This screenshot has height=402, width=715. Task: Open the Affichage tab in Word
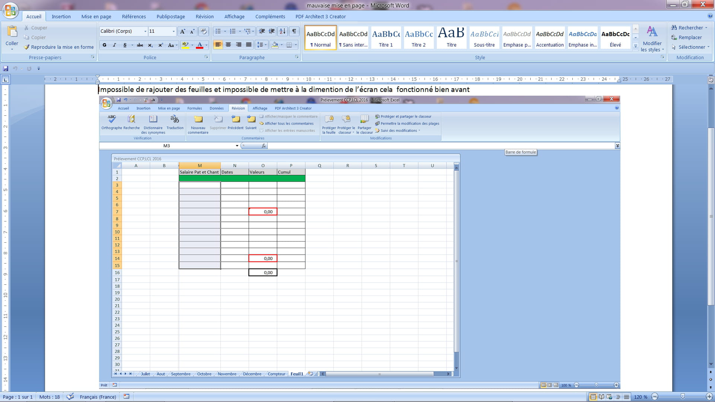coord(234,16)
